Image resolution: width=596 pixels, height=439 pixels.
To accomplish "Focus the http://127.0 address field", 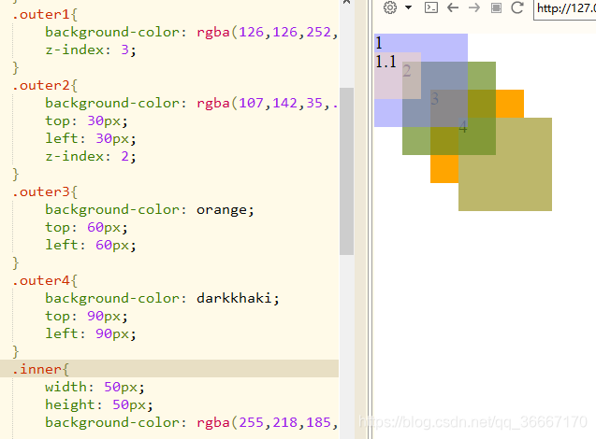I will tap(565, 8).
